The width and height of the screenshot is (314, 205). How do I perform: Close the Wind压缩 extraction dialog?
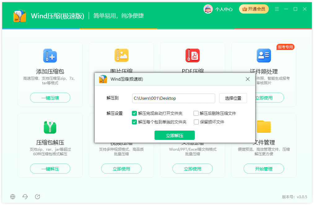248,79
